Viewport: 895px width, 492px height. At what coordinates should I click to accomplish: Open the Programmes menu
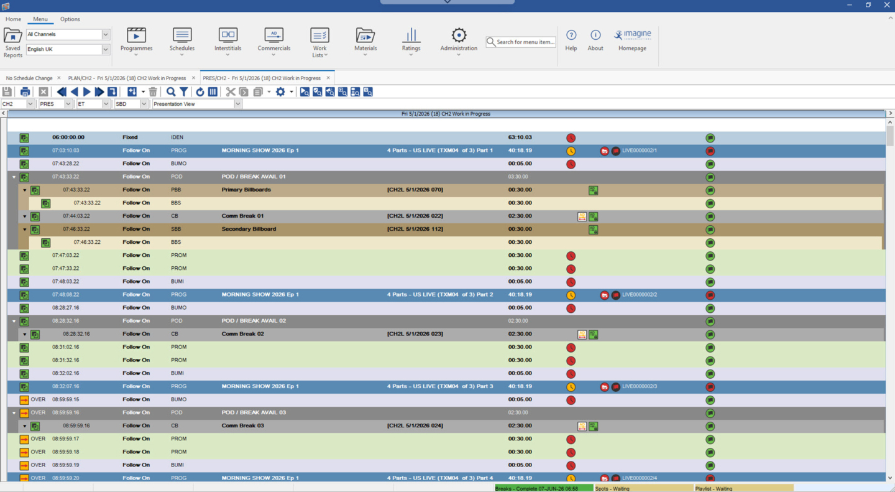(x=136, y=42)
